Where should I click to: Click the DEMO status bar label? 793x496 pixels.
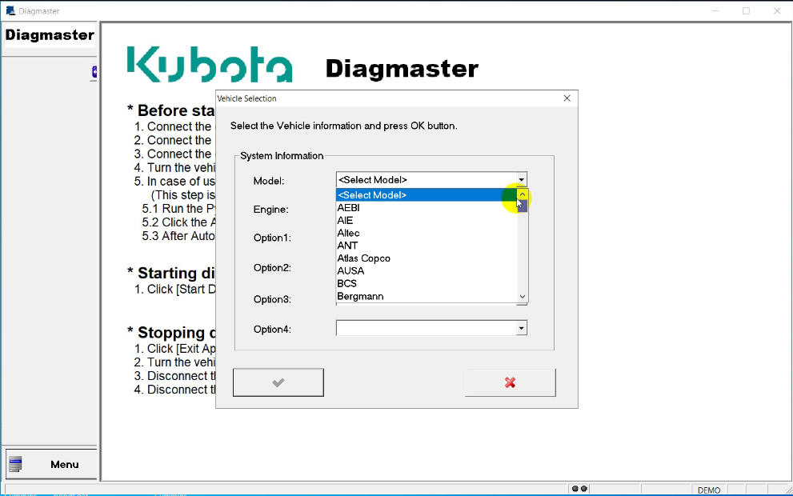coord(708,490)
